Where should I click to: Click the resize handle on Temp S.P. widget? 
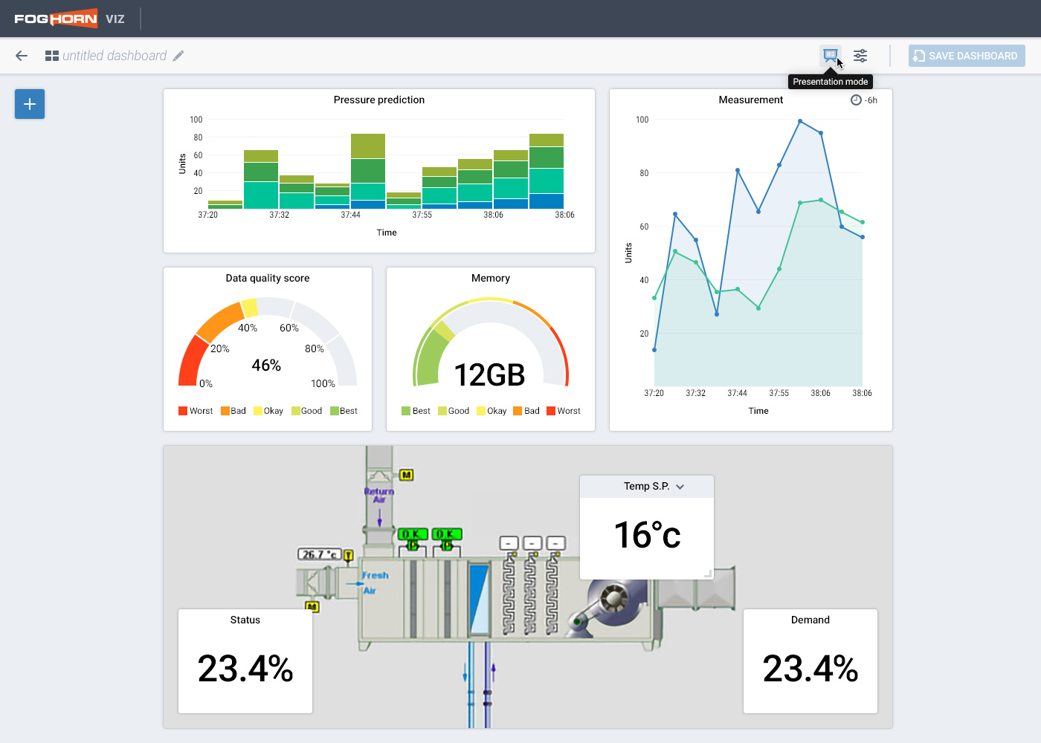click(x=708, y=573)
